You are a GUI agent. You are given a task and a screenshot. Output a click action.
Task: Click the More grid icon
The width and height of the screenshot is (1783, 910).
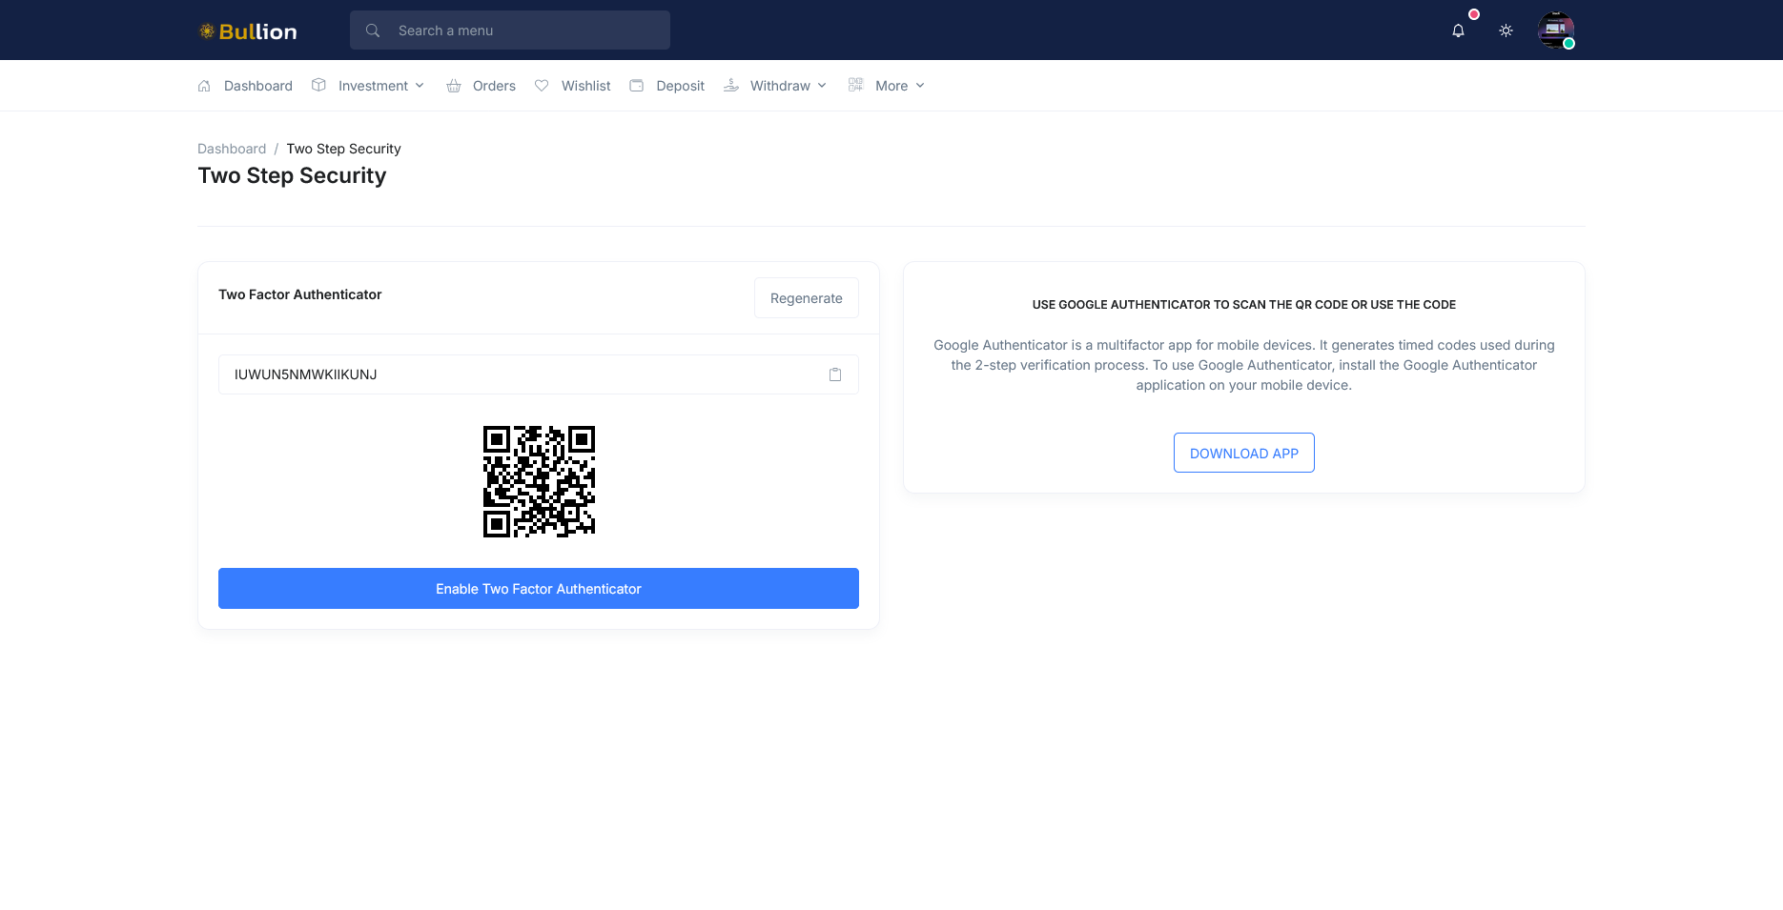pyautogui.click(x=855, y=86)
